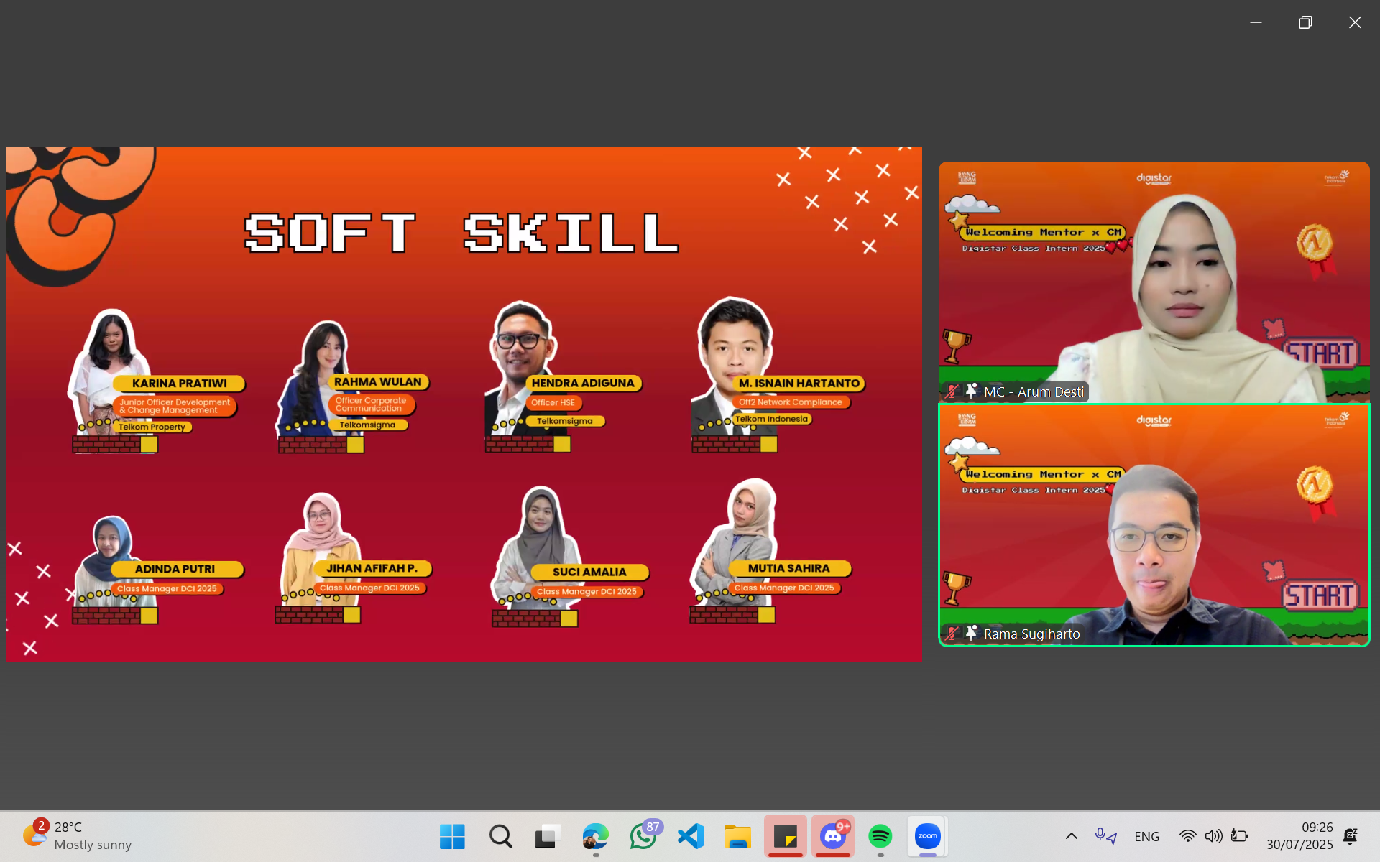Switch to Visual Studio Code
The image size is (1380, 862).
(x=691, y=836)
